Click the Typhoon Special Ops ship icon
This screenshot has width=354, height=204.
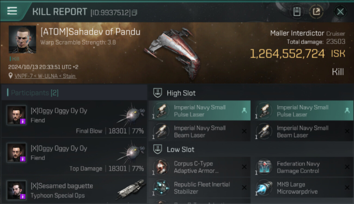(x=132, y=189)
